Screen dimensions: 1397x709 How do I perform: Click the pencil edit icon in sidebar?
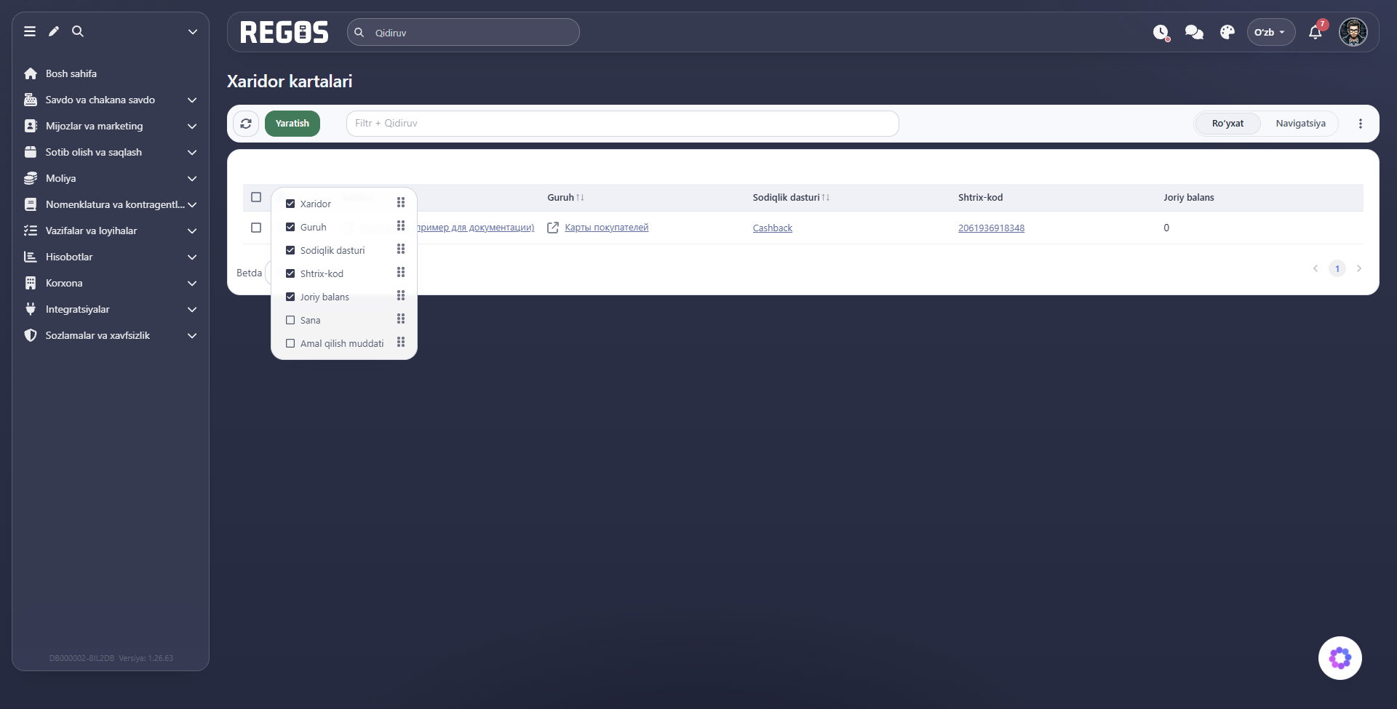54,31
